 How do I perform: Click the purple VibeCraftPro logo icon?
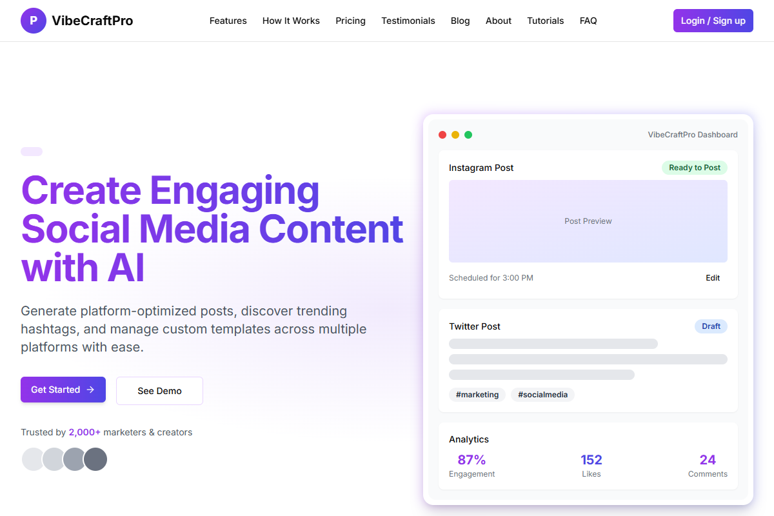(34, 21)
